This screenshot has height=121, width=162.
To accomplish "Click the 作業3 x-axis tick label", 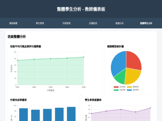I will (x=51, y=87).
